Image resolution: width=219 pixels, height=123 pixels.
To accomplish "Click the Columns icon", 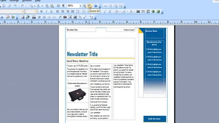I will 58,6.
